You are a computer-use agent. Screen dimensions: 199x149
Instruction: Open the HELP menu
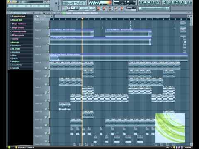coord(47,6)
